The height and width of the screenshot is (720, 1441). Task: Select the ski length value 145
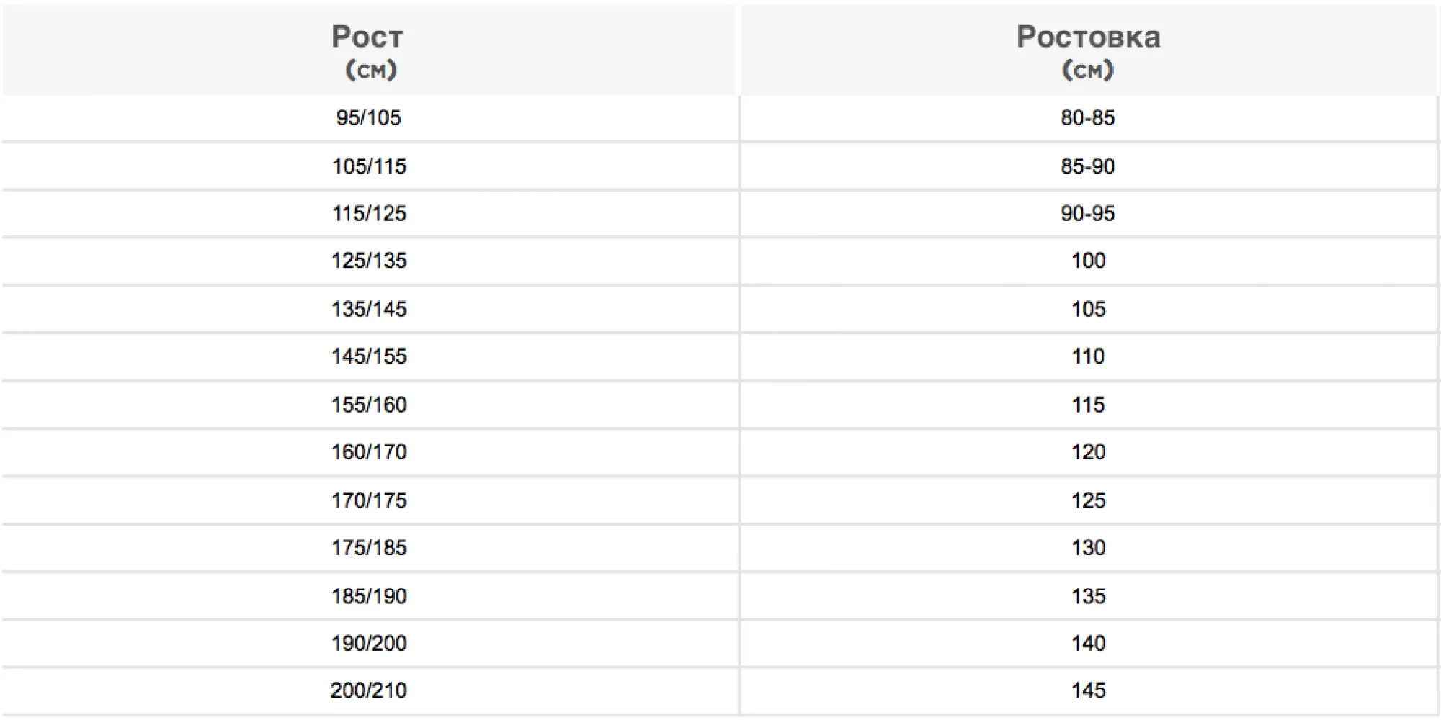point(1088,690)
